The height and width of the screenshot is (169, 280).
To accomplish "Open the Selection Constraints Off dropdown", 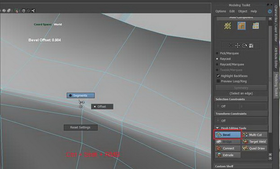I will click(227, 106).
